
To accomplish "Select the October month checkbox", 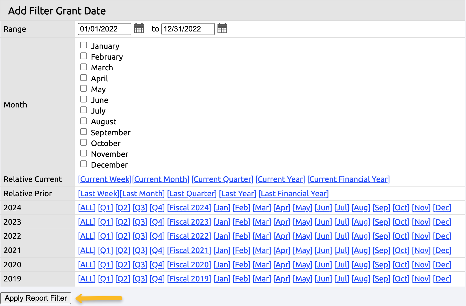I will tap(83, 143).
